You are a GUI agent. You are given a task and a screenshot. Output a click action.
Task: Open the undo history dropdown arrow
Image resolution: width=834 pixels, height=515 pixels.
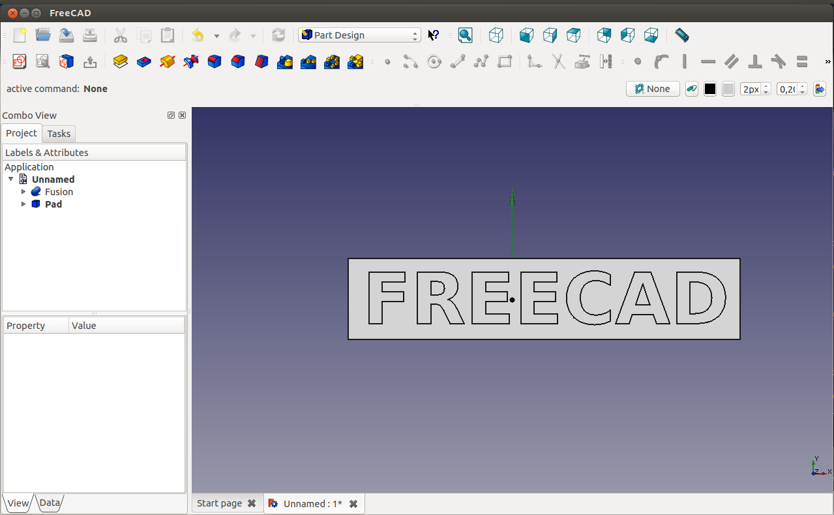point(216,36)
